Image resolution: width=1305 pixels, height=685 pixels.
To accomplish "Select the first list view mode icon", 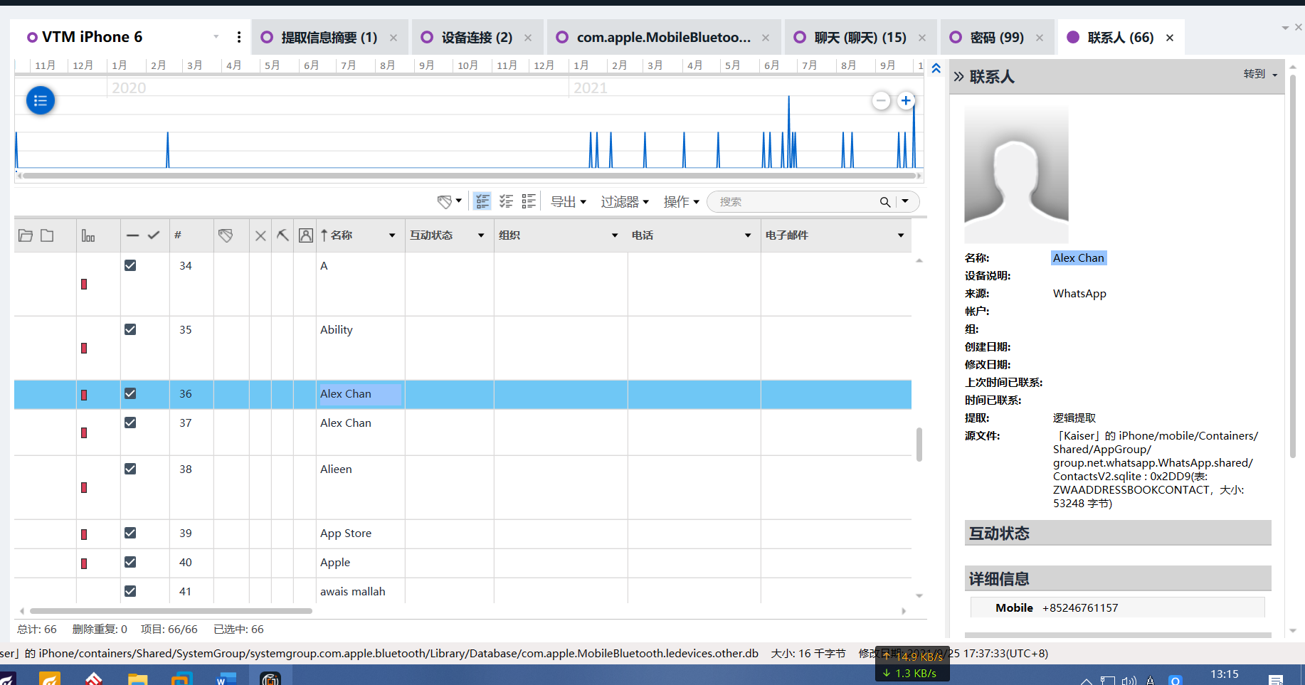I will click(482, 201).
